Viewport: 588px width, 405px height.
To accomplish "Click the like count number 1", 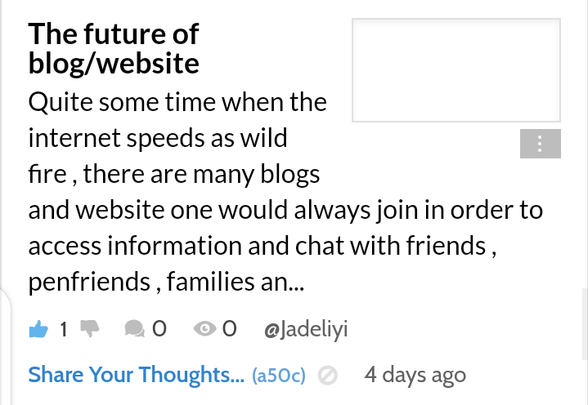I will click(x=63, y=330).
